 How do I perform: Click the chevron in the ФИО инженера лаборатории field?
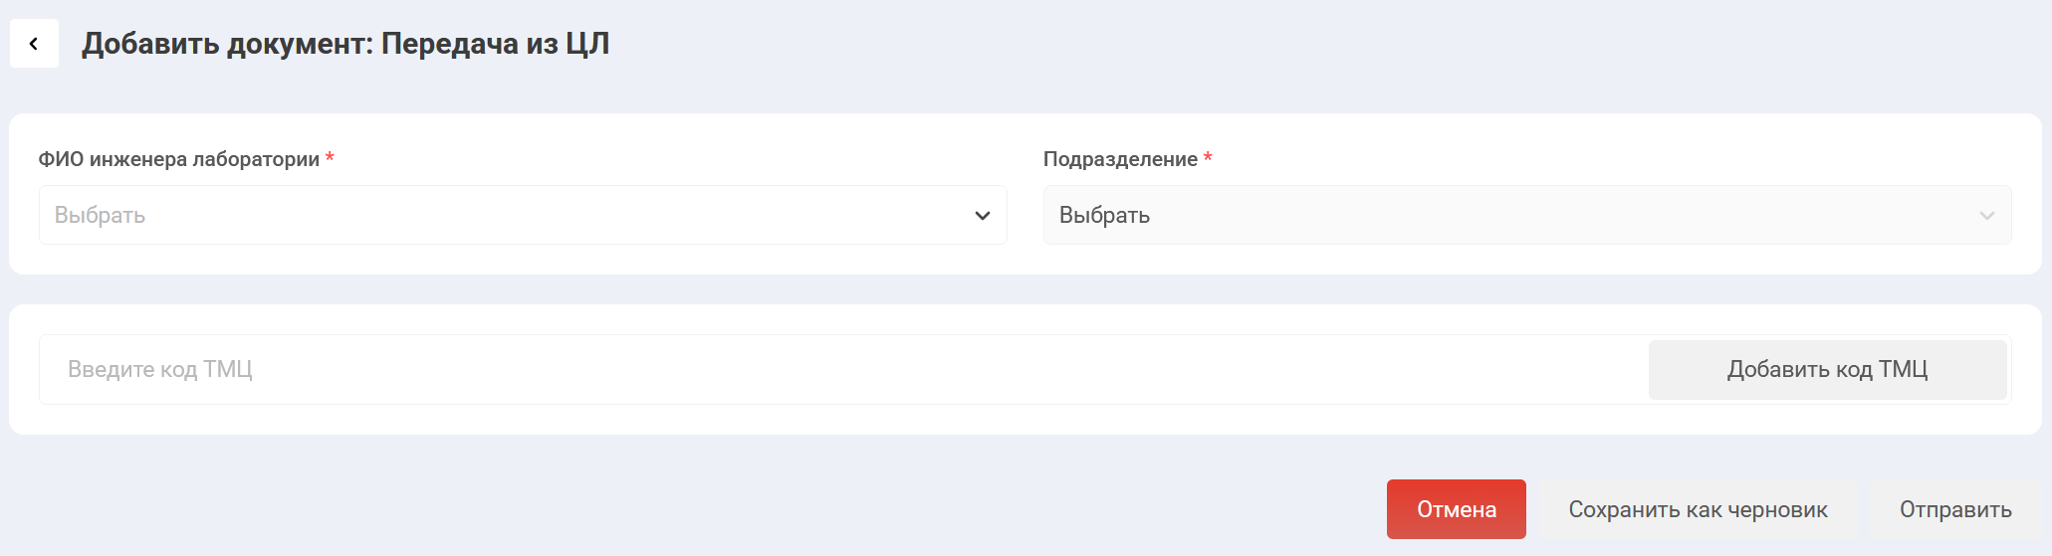click(x=983, y=216)
